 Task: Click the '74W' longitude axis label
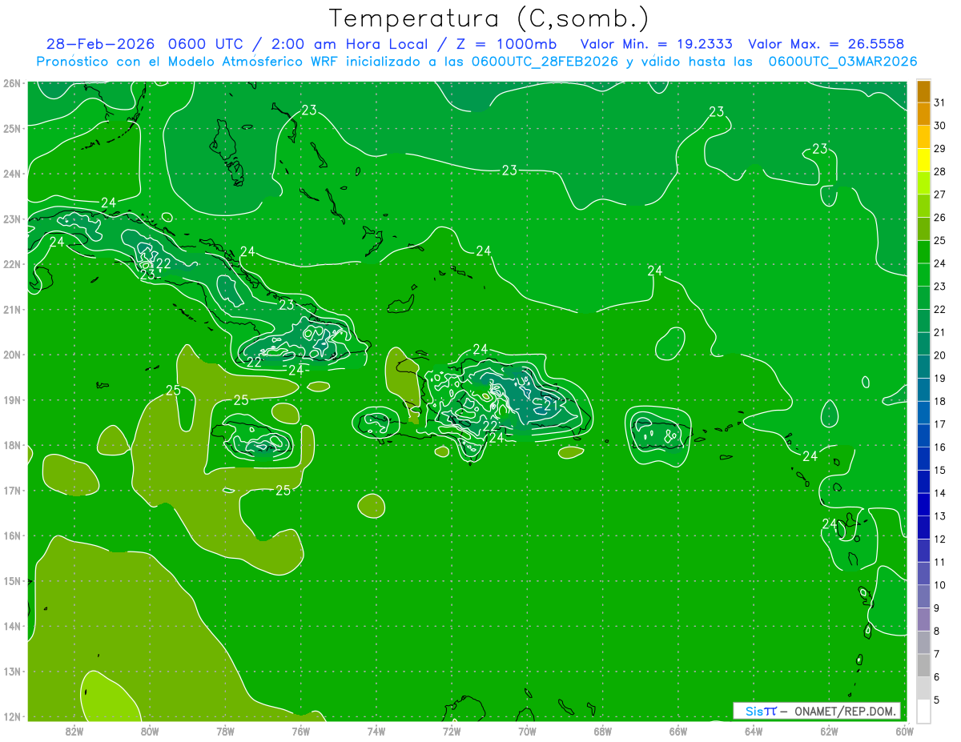376,730
